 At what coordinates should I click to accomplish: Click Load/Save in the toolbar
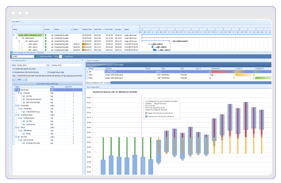[69, 56]
